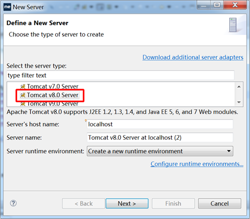Click the disabled Back button
250x219 pixels.
83,203
